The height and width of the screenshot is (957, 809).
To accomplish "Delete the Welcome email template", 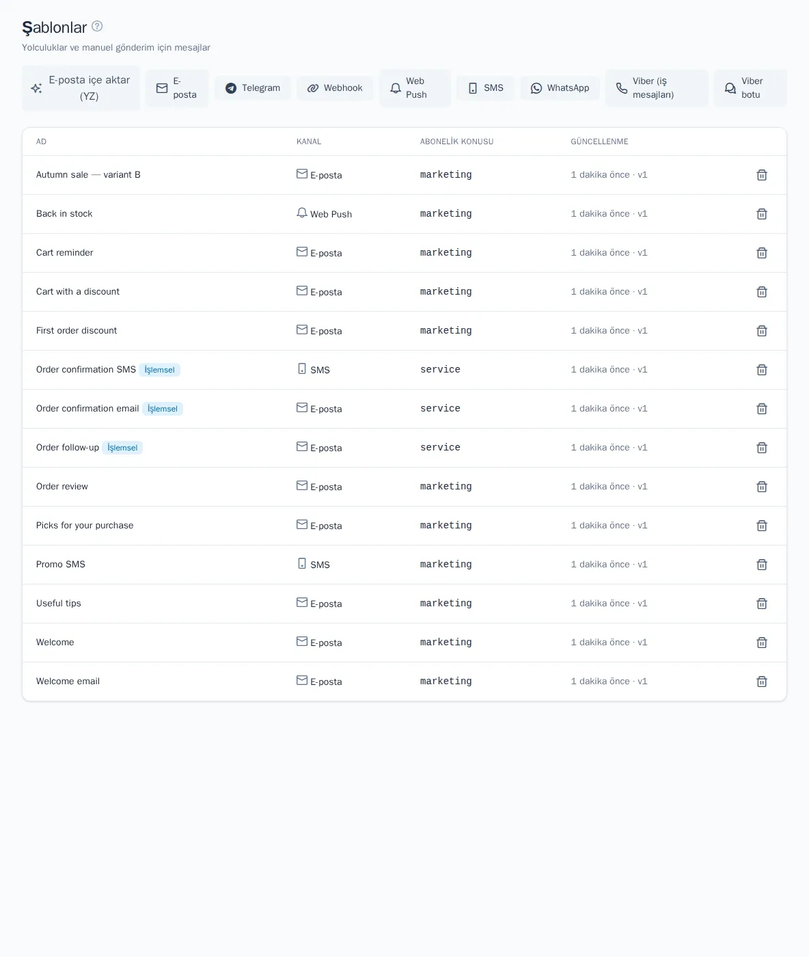I will point(762,682).
